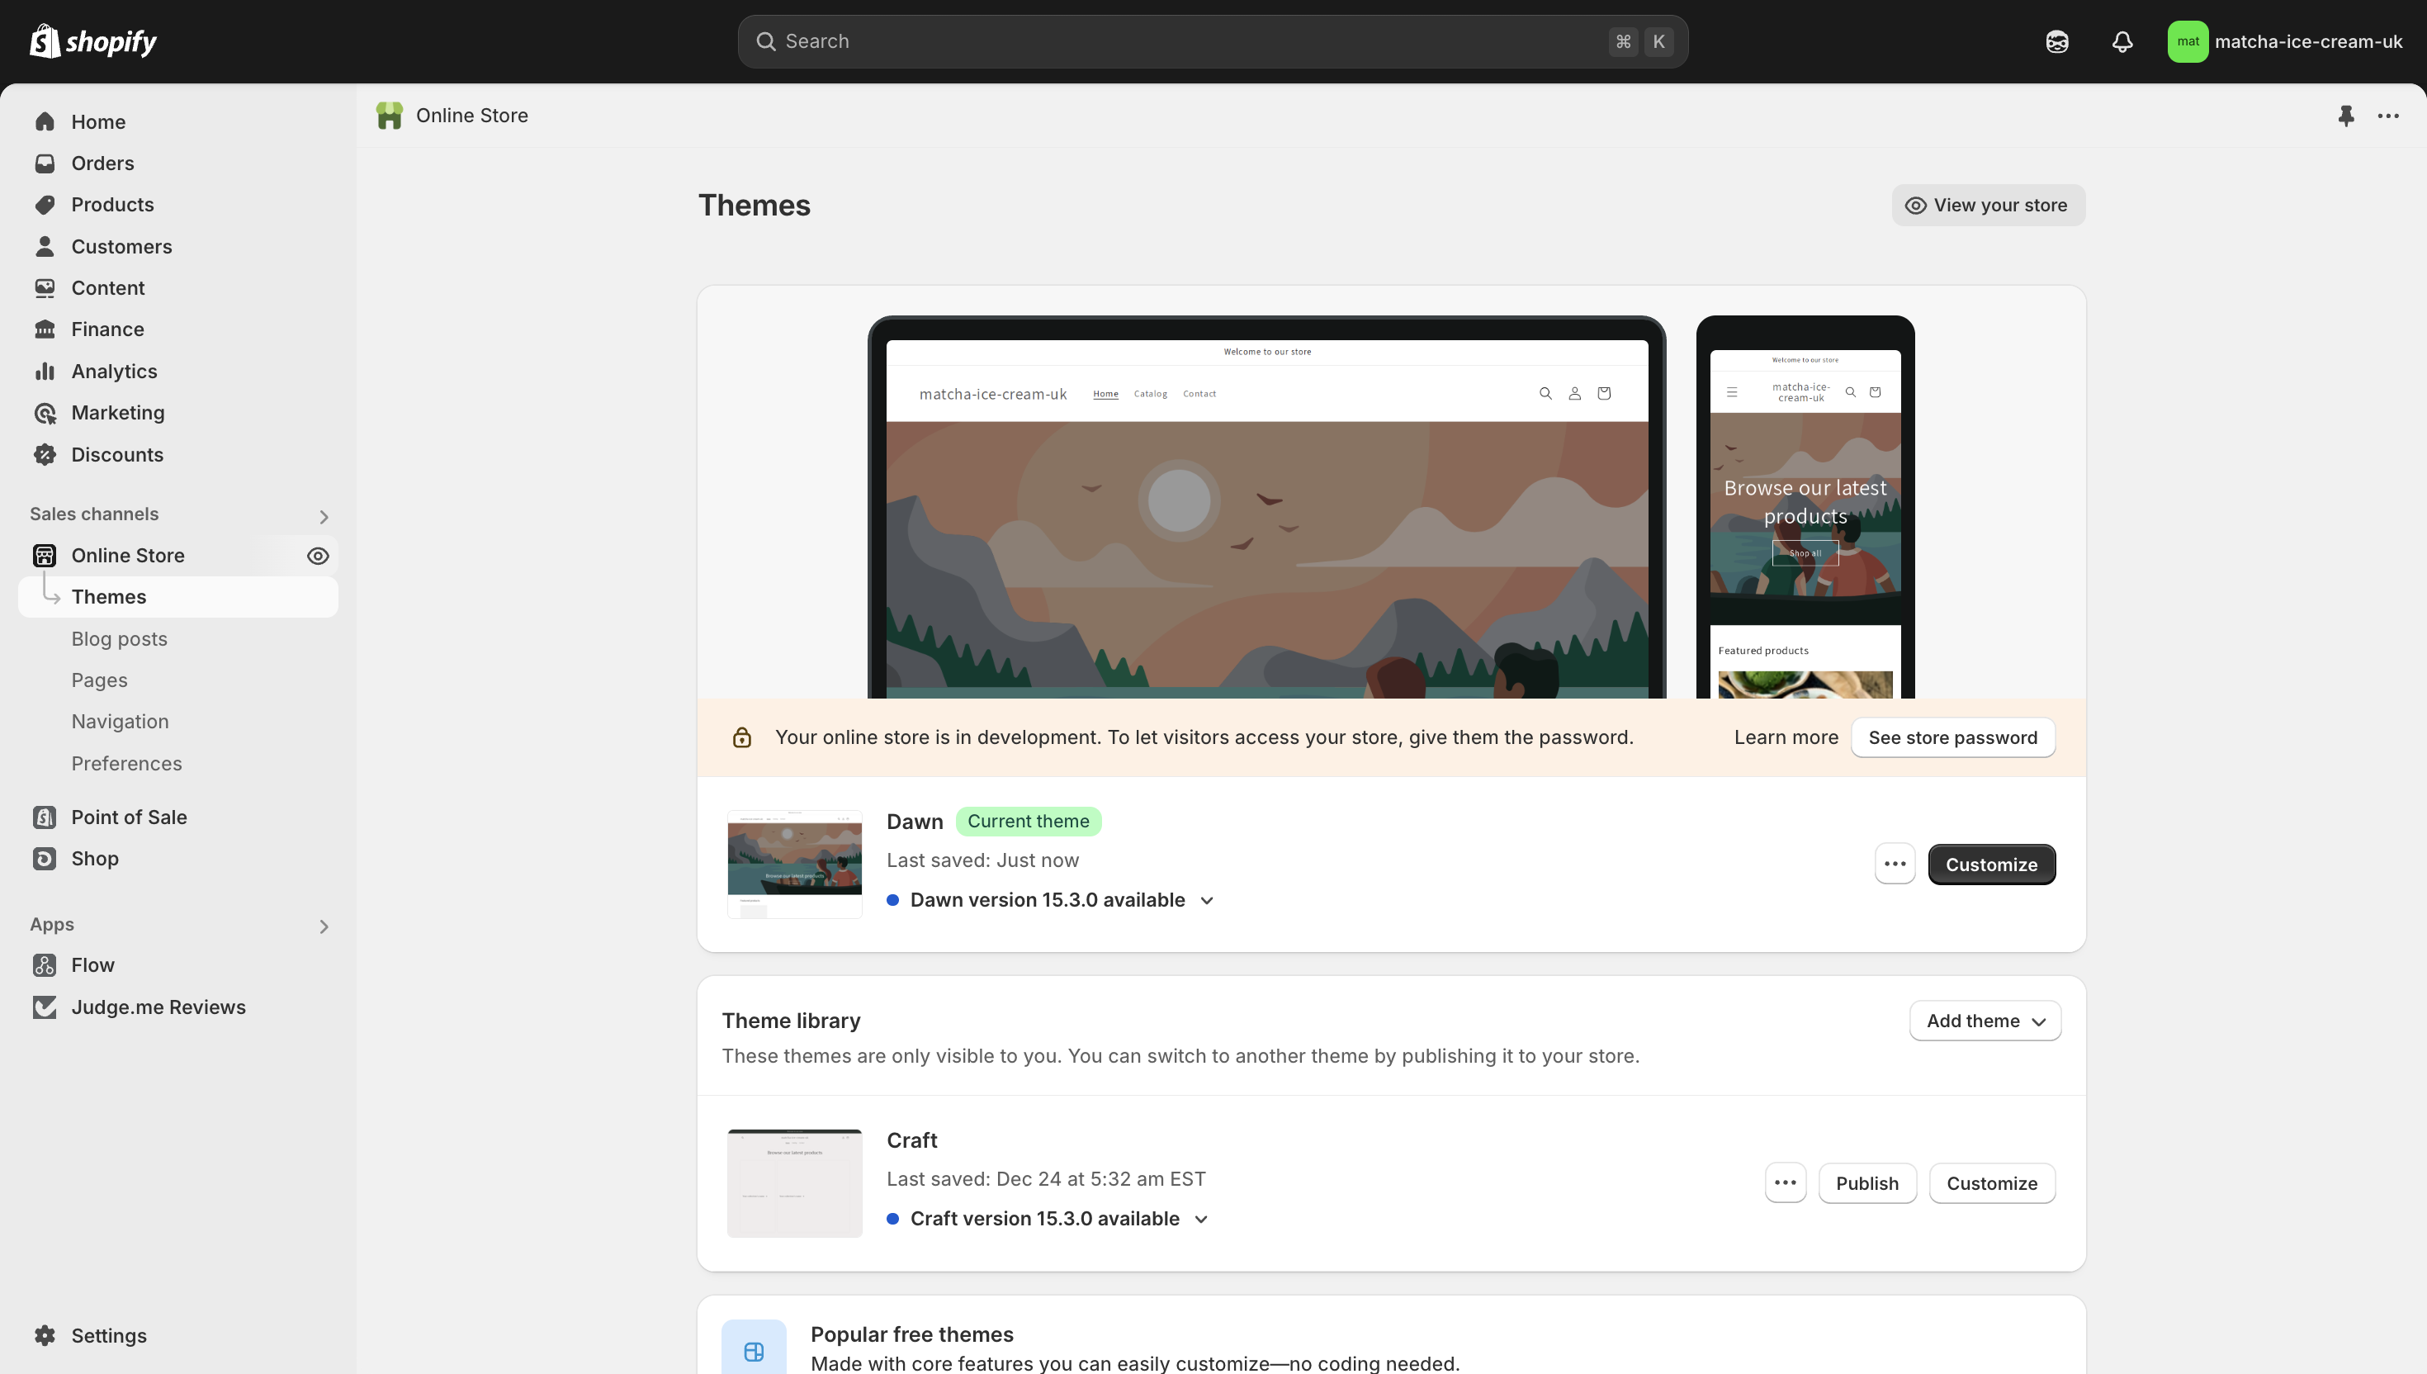Click View your store button
The height and width of the screenshot is (1374, 2427).
[1988, 205]
